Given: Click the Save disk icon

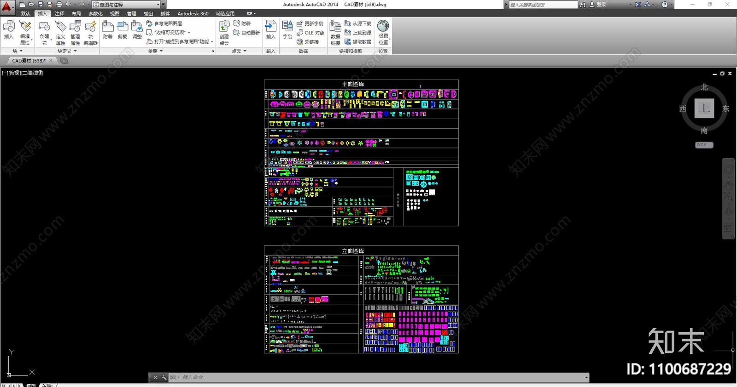Looking at the screenshot, I should click(41, 5).
